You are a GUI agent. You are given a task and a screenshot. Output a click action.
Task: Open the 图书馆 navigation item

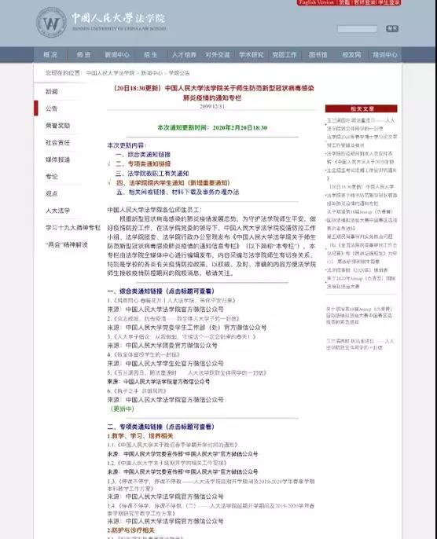318,55
